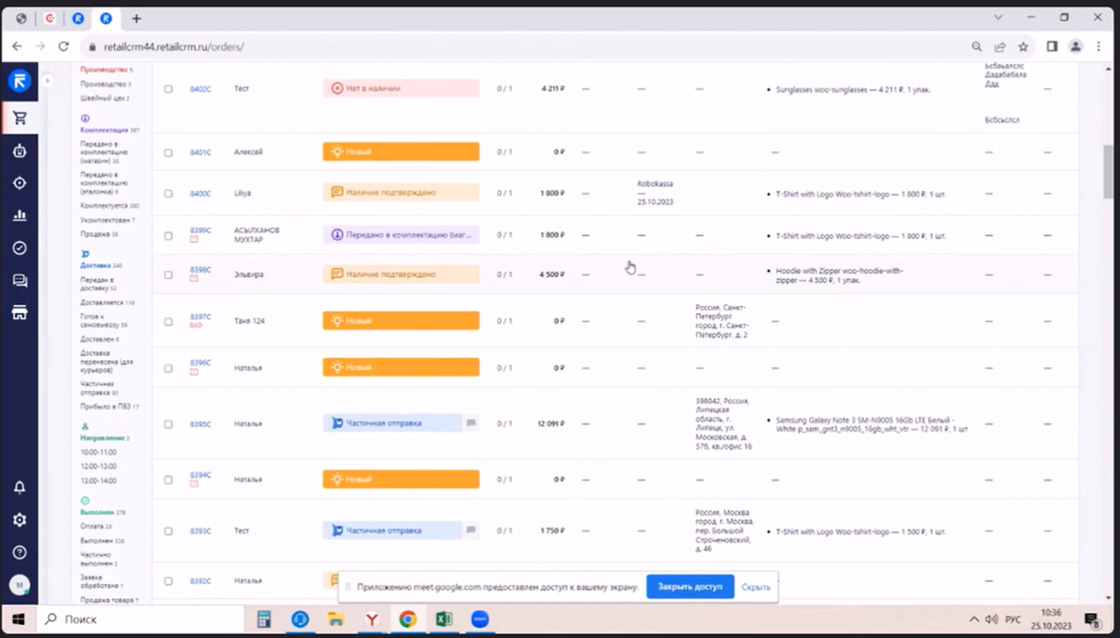Select the checkbox for order 8400C

[x=168, y=193]
